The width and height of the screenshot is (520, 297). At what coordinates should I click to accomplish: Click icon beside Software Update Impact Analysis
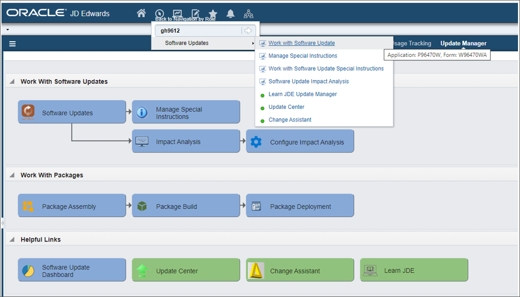pyautogui.click(x=263, y=82)
